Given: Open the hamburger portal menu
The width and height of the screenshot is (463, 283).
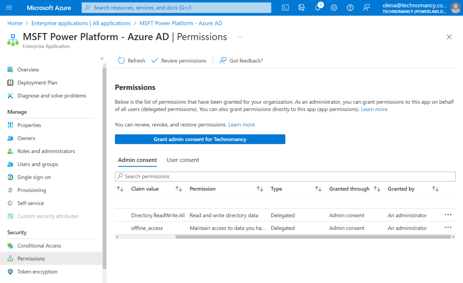Looking at the screenshot, I should (x=9, y=8).
